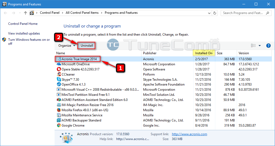Open View installed updates

(24, 33)
